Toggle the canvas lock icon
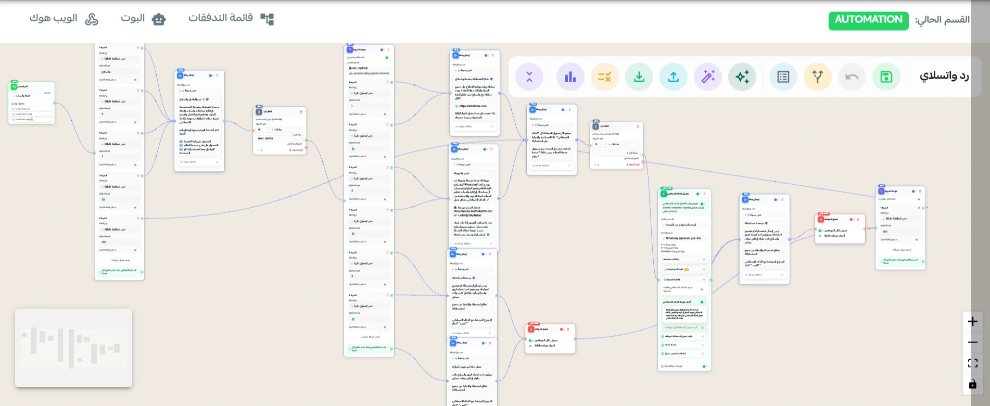This screenshot has height=406, width=990. click(x=972, y=384)
